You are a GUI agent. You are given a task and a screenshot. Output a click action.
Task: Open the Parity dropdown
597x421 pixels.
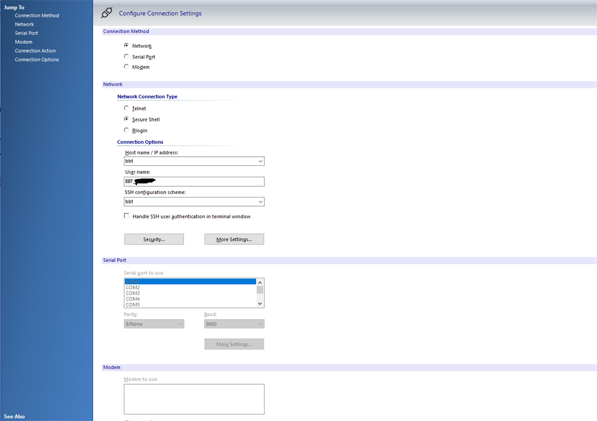pos(180,323)
